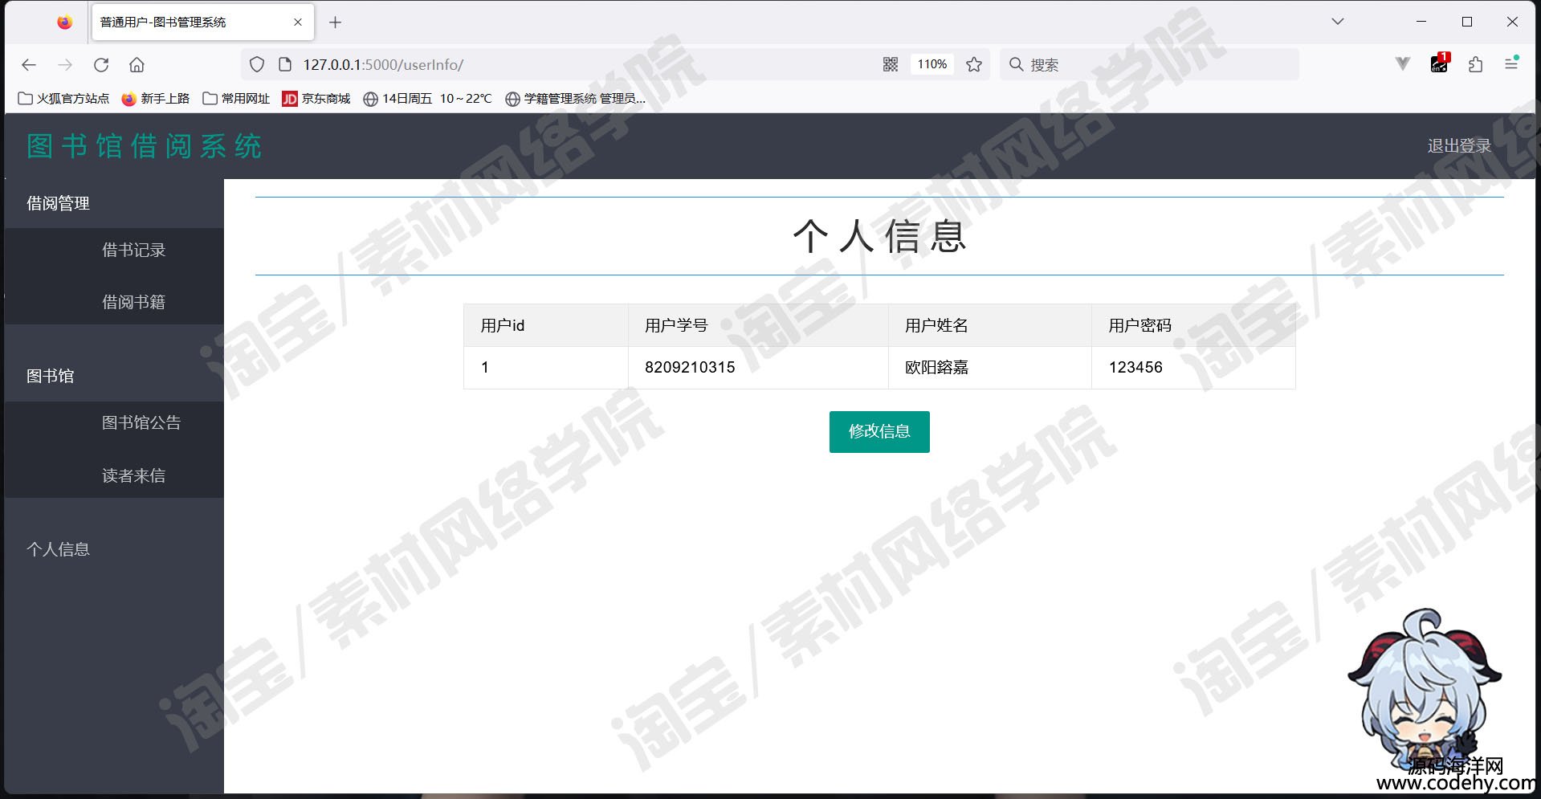The width and height of the screenshot is (1541, 799).
Task: Click the browser forward arrow
Action: pos(65,65)
